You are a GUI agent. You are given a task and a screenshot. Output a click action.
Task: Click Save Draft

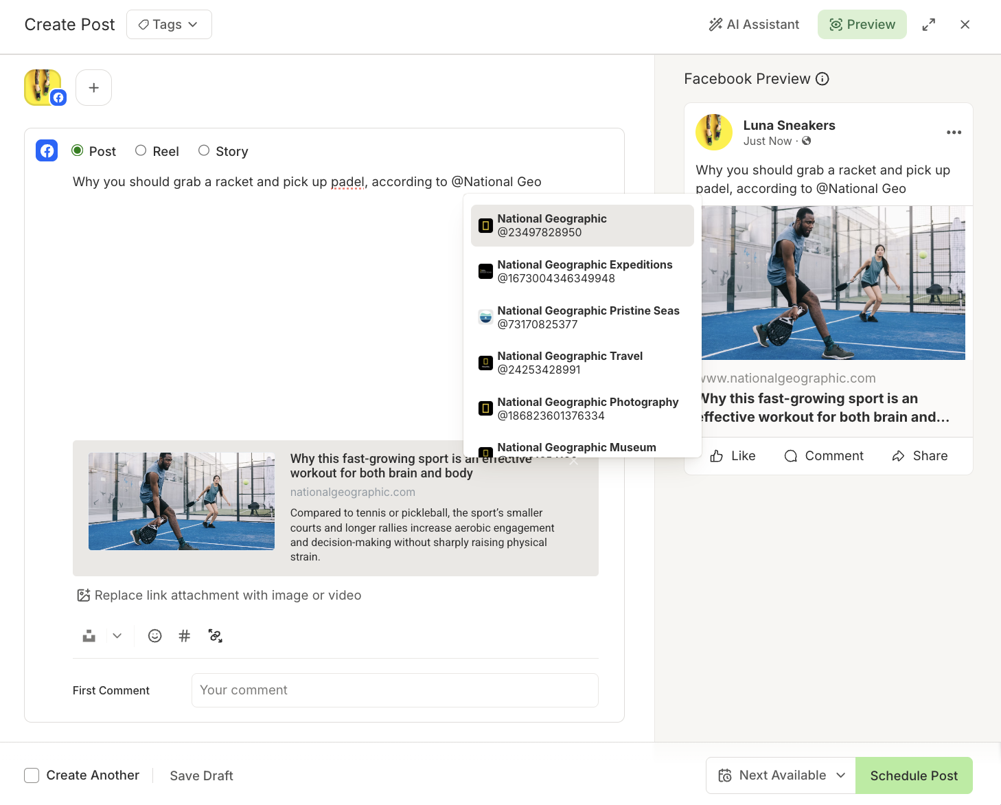[201, 775]
